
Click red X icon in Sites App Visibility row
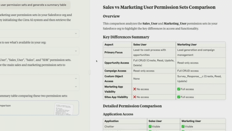(x=135, y=97)
